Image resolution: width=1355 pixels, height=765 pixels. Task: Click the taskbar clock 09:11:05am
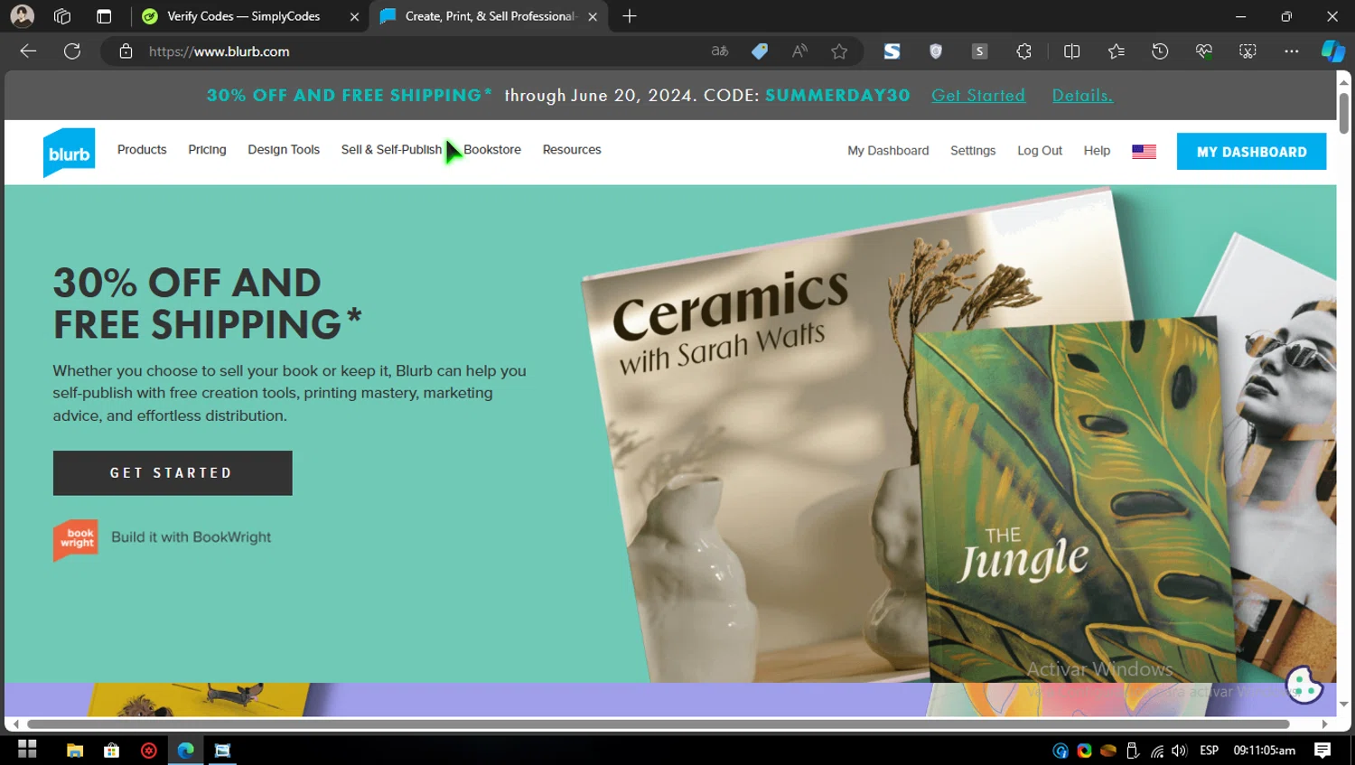coord(1264,751)
